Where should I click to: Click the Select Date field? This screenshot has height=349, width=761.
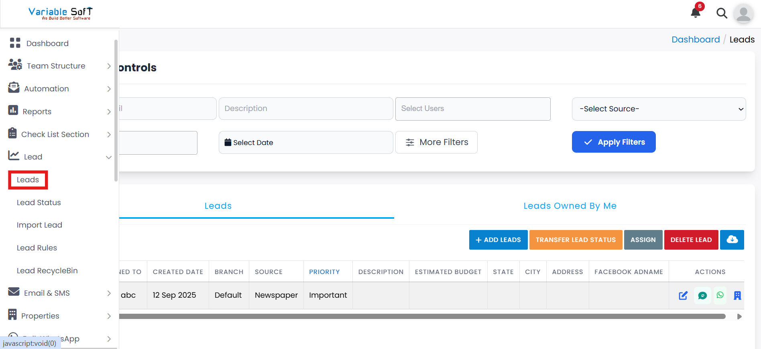tap(306, 143)
